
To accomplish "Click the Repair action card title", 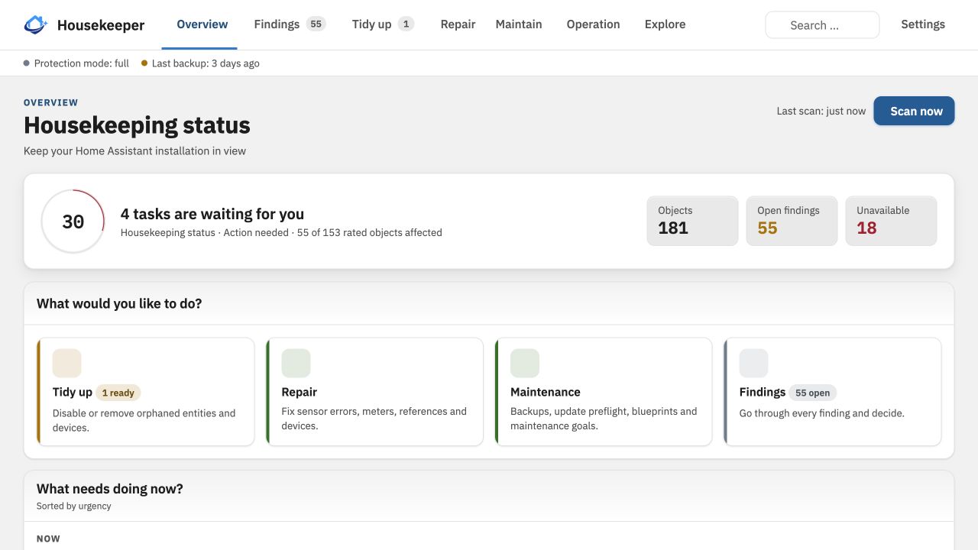I will 300,392.
